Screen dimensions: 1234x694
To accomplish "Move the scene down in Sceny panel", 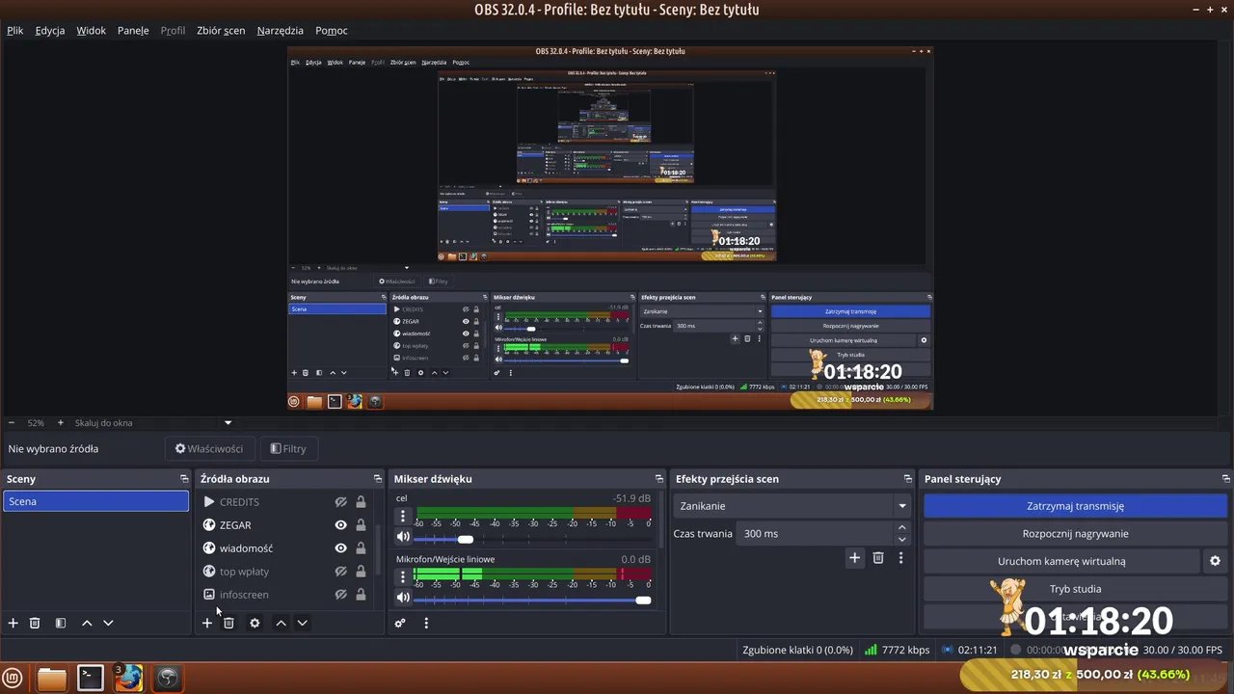I will point(108,624).
